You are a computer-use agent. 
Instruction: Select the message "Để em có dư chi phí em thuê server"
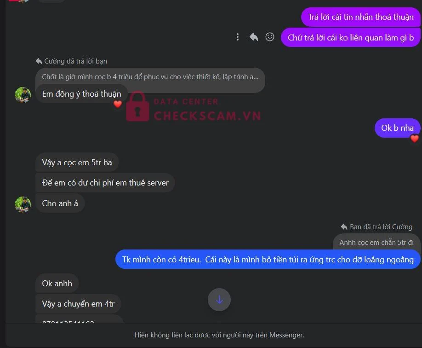coord(105,183)
